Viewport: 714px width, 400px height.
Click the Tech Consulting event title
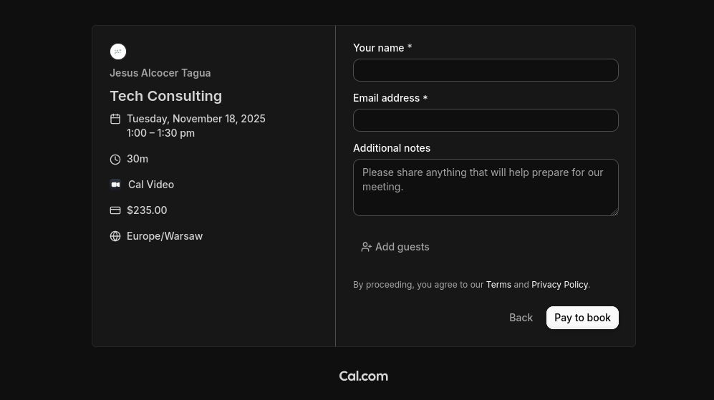tap(165, 96)
